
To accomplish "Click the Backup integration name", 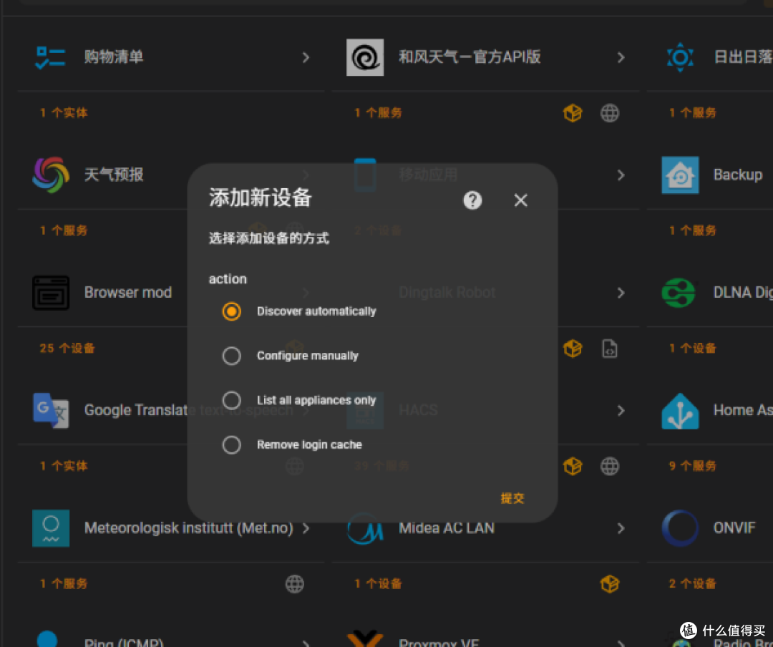I will [x=737, y=175].
